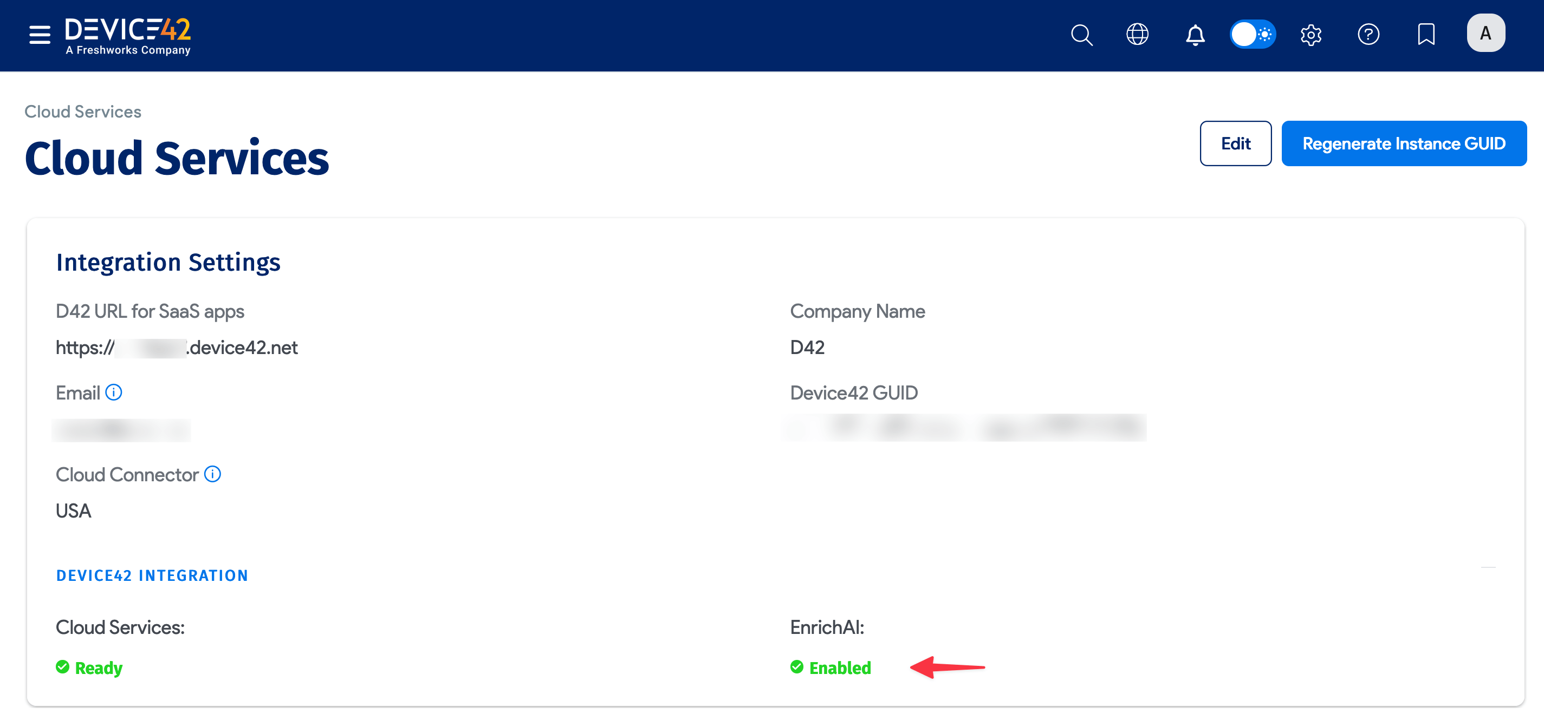This screenshot has height=720, width=1544.
Task: Open the settings gear icon
Action: tap(1311, 35)
